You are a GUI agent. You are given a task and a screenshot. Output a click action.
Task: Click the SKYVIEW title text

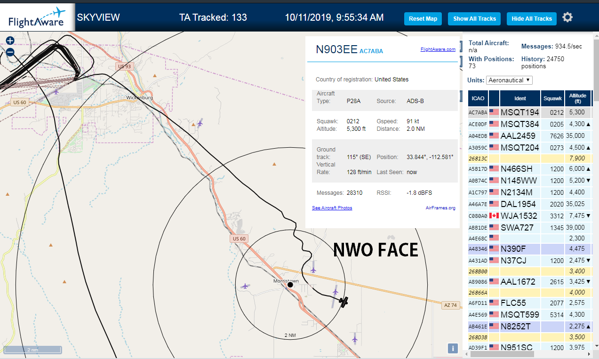(x=98, y=17)
